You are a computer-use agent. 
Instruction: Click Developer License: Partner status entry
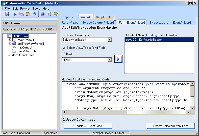coord(110,133)
